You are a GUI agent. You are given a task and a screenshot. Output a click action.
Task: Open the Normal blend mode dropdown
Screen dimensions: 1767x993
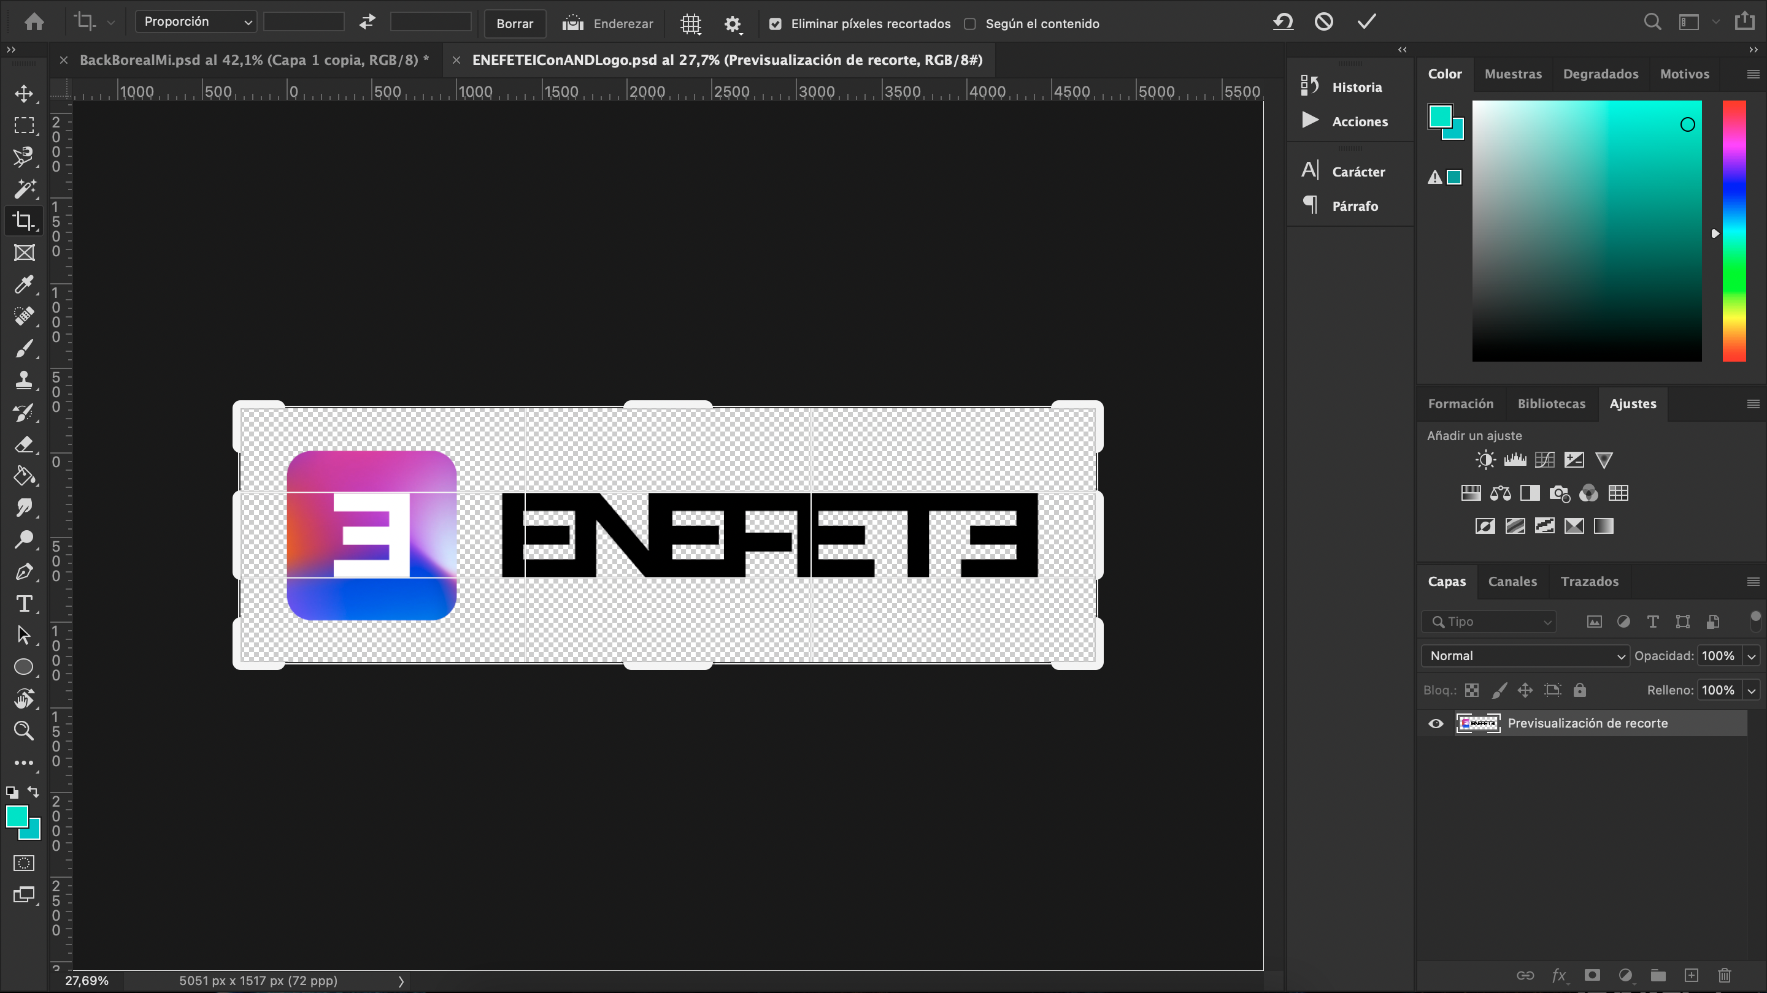[x=1524, y=655]
